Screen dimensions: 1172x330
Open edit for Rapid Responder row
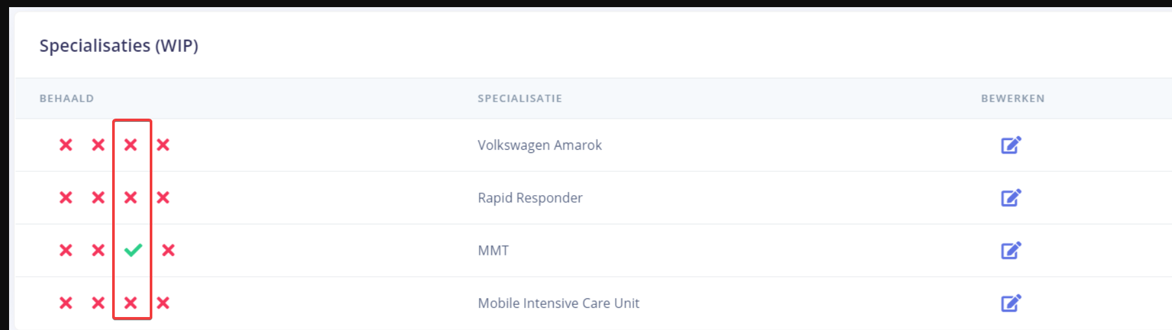pyautogui.click(x=1011, y=197)
